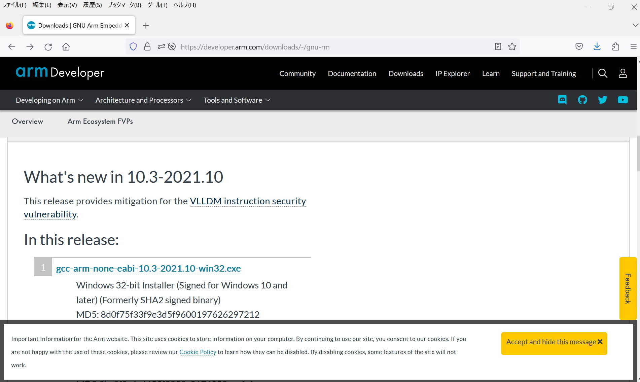The width and height of the screenshot is (640, 382).
Task: Expand the Tools and Software dropdown
Action: [237, 100]
